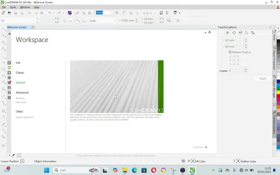Toggle the Relative Position checkbox
Image resolution: width=280 pixels, height=175 pixels.
point(230,52)
